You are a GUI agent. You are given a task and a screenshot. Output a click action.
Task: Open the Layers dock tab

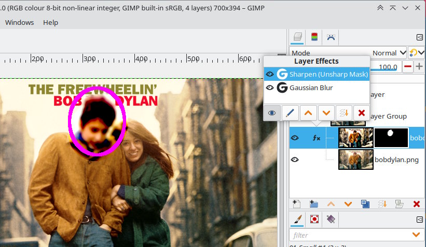click(298, 37)
